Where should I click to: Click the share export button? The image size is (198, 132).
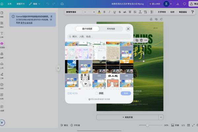click(x=194, y=4)
